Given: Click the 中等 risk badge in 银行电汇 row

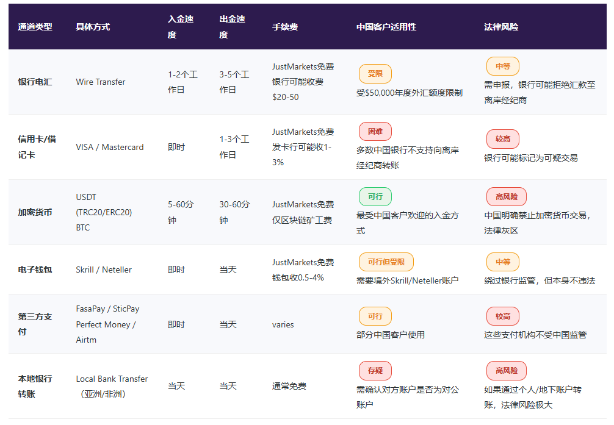Looking at the screenshot, I should point(503,66).
